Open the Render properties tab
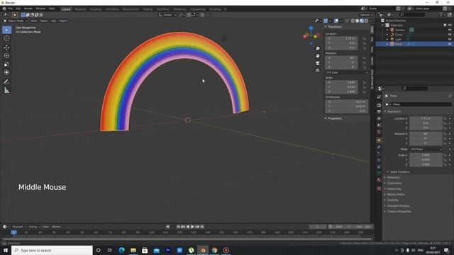454x255 pixels. pos(379,106)
